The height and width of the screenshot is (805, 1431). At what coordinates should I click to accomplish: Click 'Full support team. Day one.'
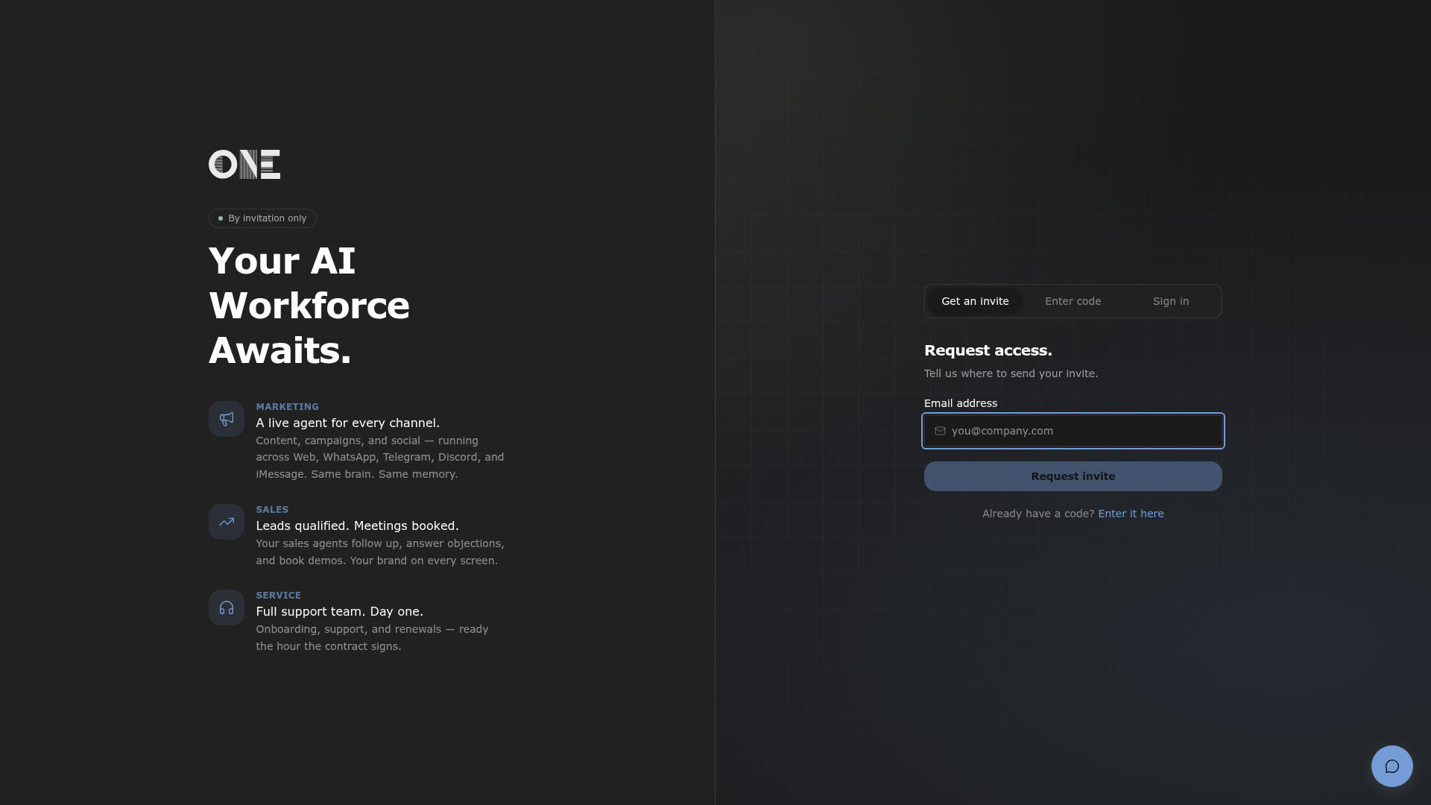(x=340, y=612)
